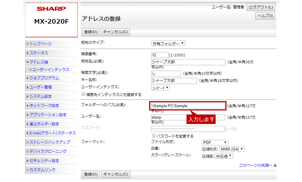Screen dimensions: 302x182
Task: Go to セキュリティ設定 section
Action: click(44, 161)
